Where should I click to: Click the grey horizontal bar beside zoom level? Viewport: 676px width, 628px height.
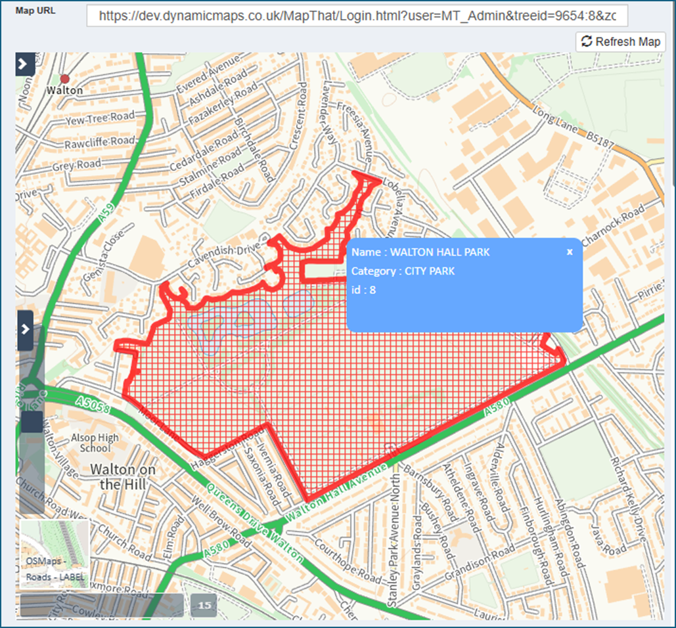click(102, 605)
